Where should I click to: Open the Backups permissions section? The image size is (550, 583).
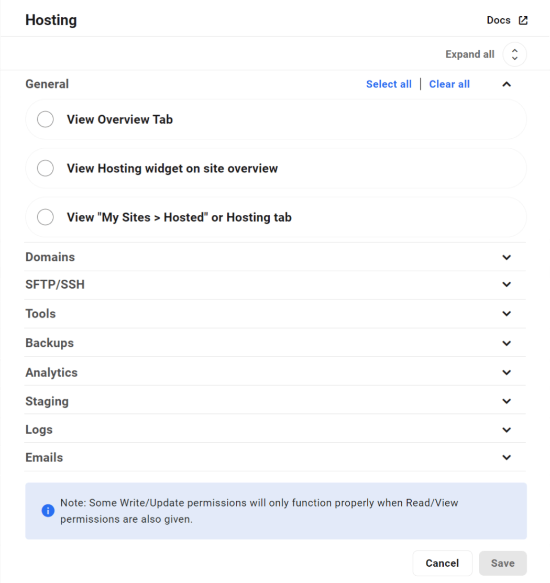(506, 343)
